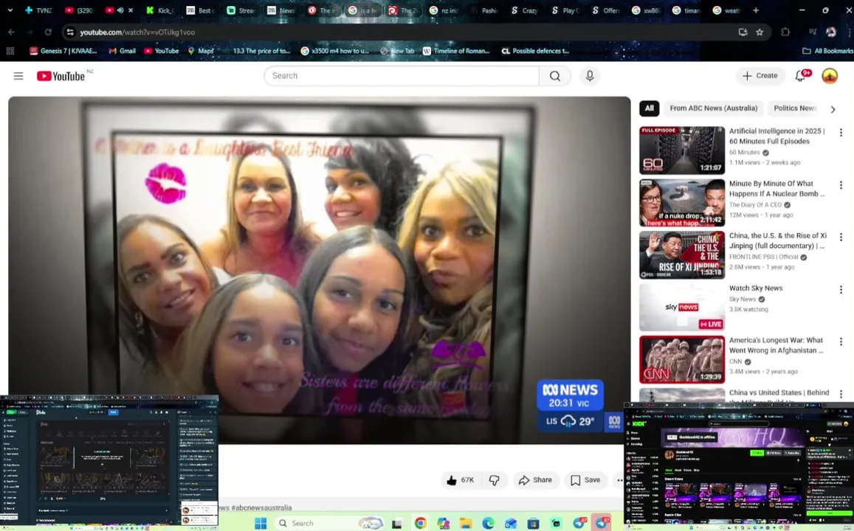
Task: Click the magnifier search button
Action: 554,76
